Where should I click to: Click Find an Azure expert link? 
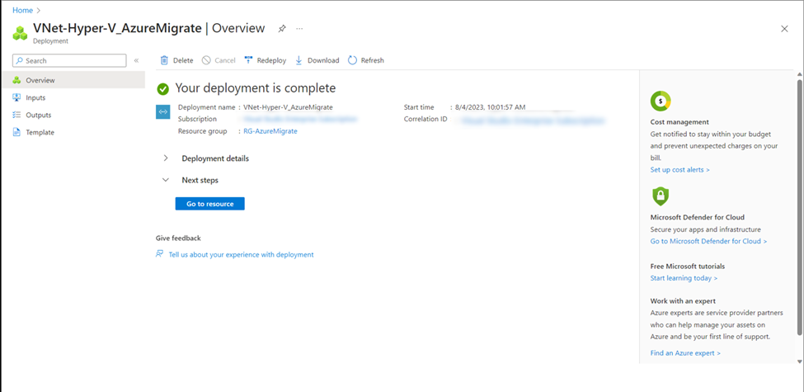(685, 353)
